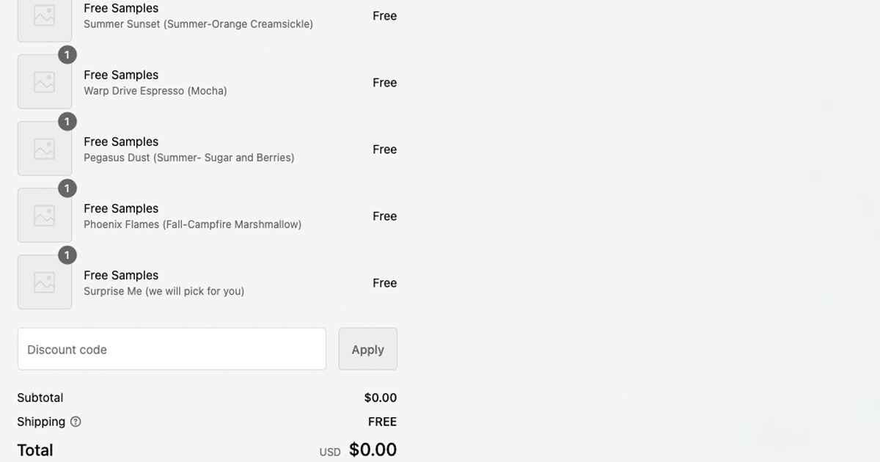Viewport: 880px width, 462px height.
Task: Select the Surprise Me product title
Action: (121, 275)
